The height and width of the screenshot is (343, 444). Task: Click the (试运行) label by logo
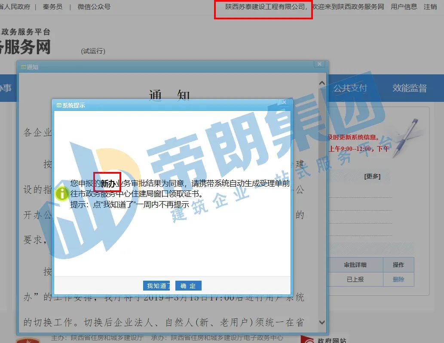93,51
